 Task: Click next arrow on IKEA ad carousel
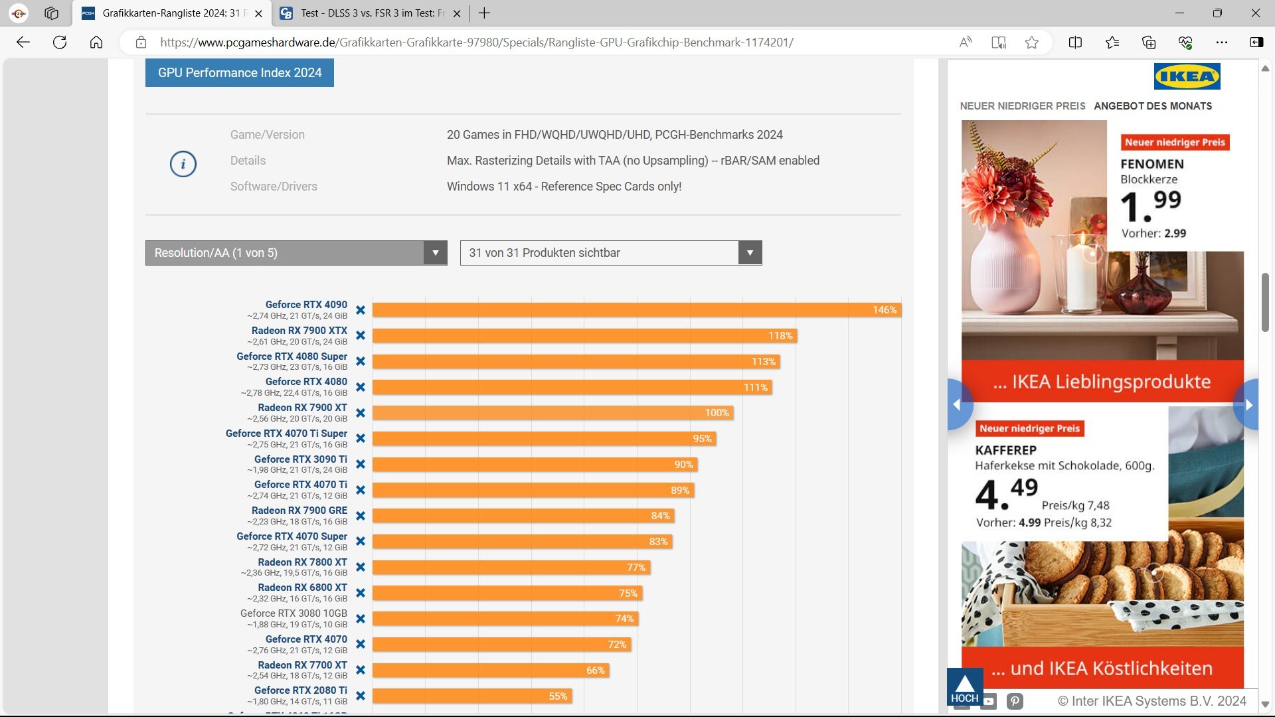(1248, 404)
